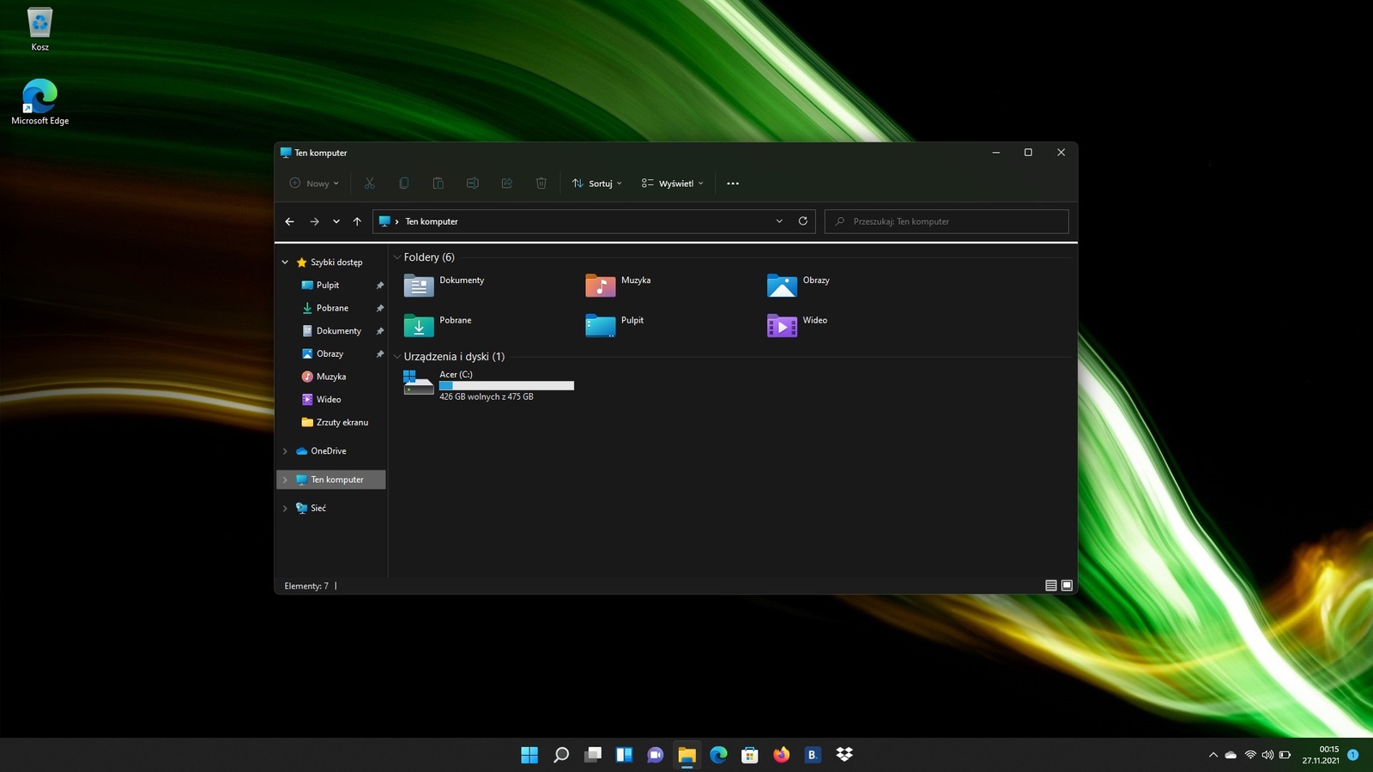The width and height of the screenshot is (1373, 772).
Task: Click the Acer (C:) storage usage bar
Action: click(505, 385)
